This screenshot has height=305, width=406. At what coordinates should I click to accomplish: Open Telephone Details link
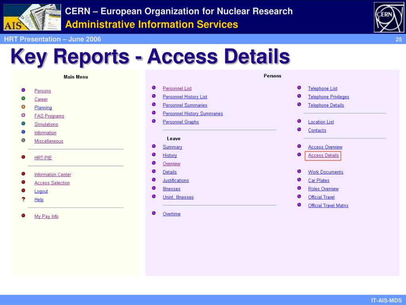[x=326, y=105]
